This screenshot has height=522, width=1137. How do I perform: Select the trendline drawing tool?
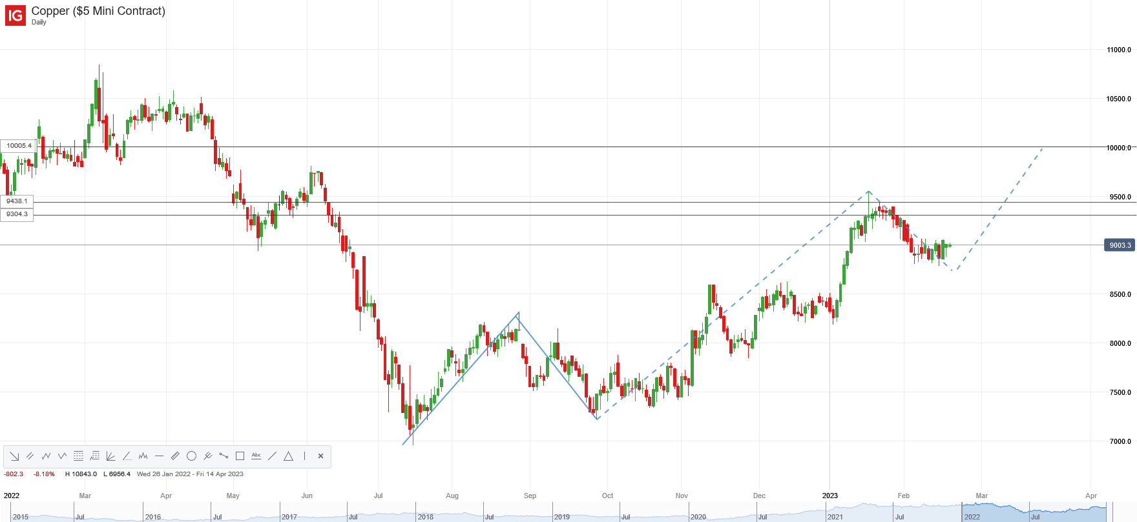pos(273,456)
